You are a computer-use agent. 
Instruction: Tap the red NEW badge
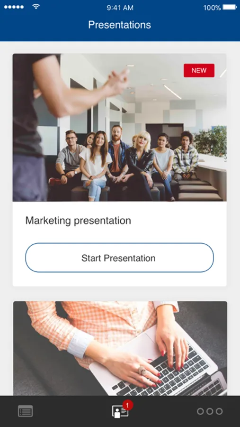[199, 71]
